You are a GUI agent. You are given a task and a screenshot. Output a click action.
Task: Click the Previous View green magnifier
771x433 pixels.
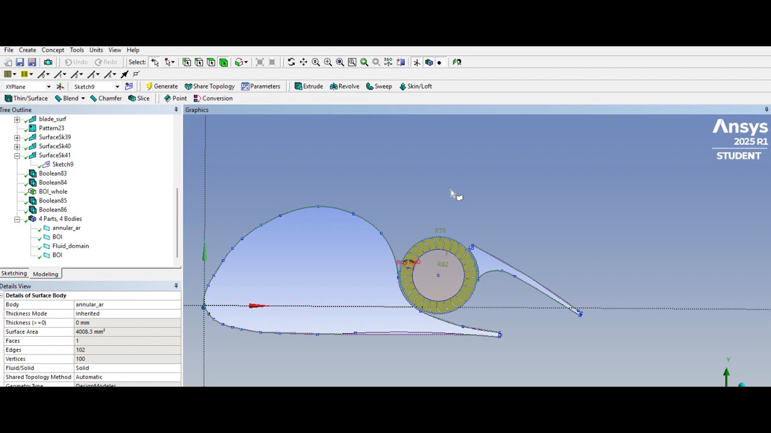coord(364,62)
